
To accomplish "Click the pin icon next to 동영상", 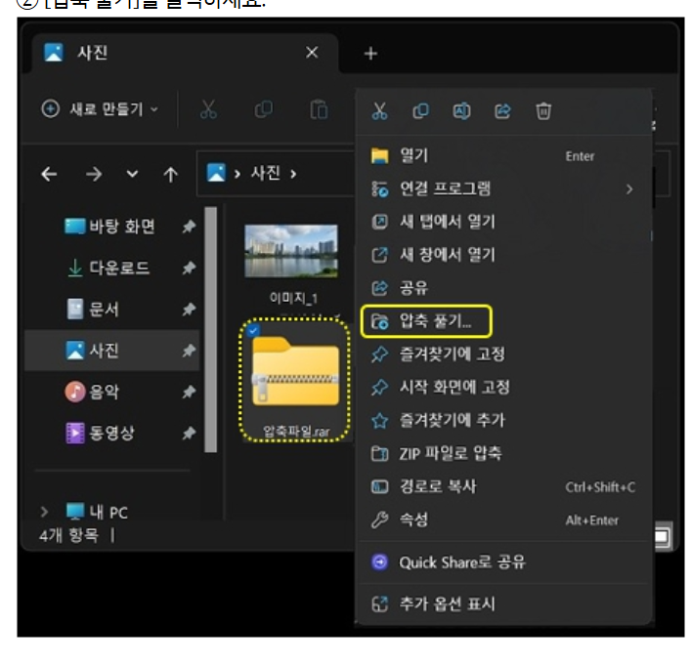I will tap(189, 434).
